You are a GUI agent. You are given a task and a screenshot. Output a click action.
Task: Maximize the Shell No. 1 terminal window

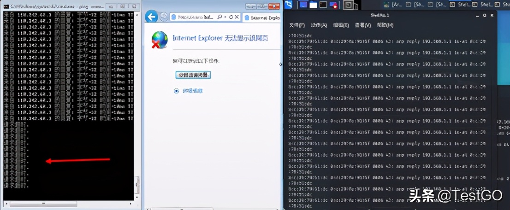point(484,15)
